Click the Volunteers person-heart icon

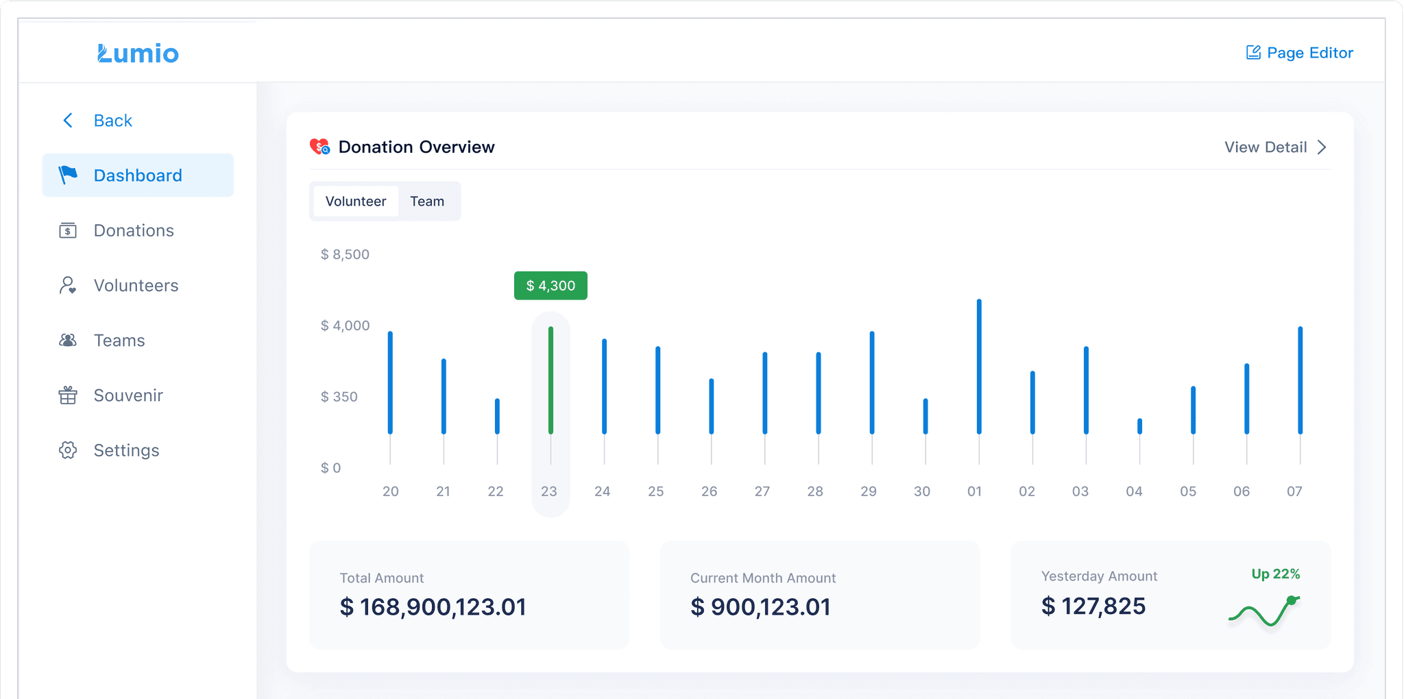(68, 285)
